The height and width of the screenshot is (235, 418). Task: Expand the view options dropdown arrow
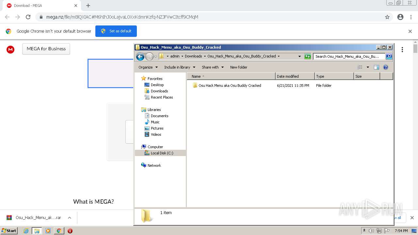coord(368,67)
